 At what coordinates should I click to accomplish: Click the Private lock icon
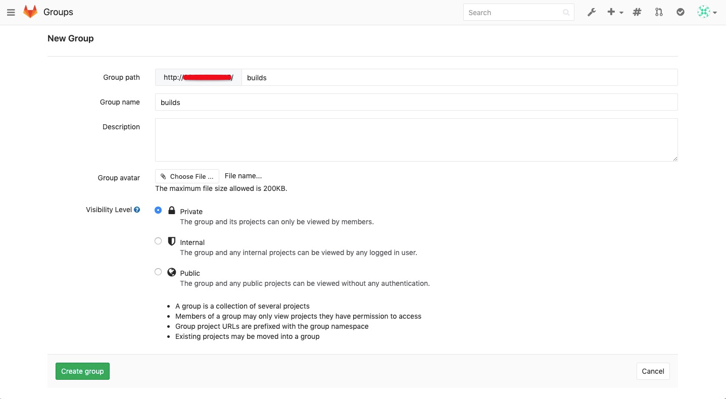click(x=172, y=211)
